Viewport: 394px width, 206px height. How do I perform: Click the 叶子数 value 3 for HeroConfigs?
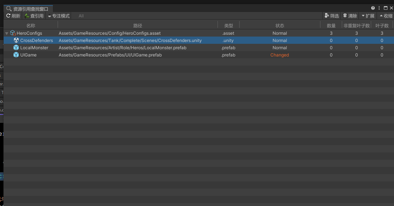tap(382, 33)
